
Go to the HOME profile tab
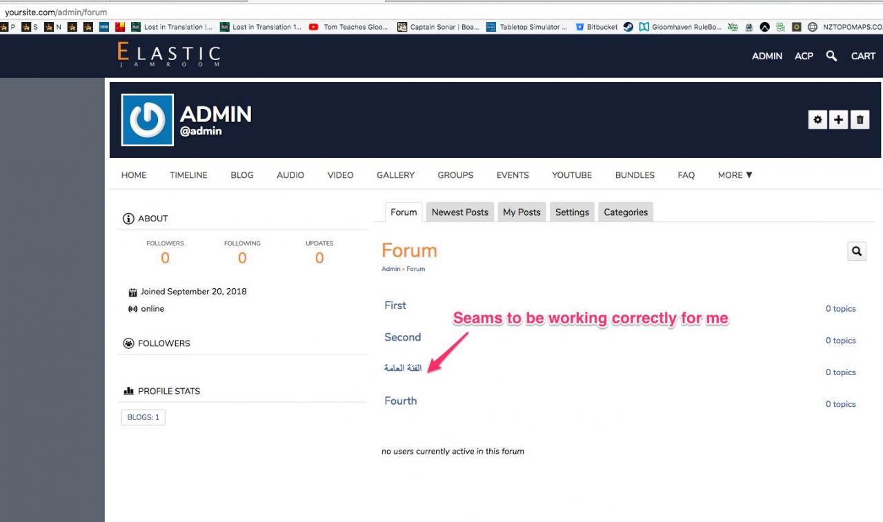(x=134, y=175)
